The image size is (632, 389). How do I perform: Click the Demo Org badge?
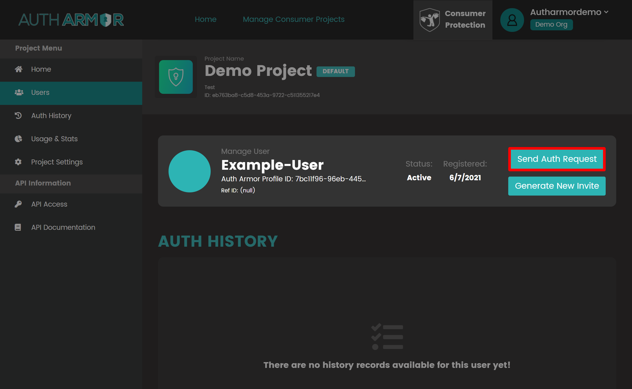coord(551,25)
